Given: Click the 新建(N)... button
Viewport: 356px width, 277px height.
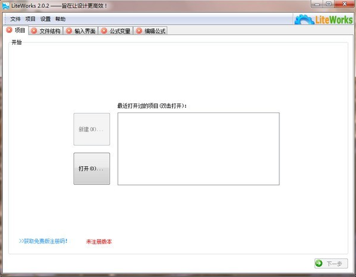Looking at the screenshot, I should (92, 129).
